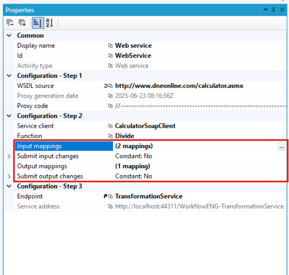Screen dimensions: 289x275
Task: Collapse the Configuration - Step 3 section
Action: 9,186
